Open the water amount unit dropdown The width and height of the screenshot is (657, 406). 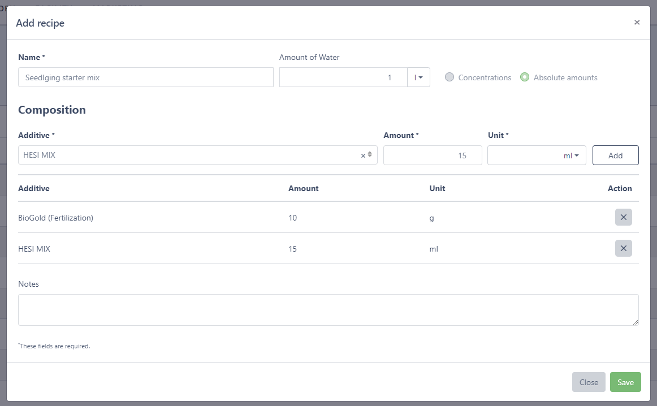pyautogui.click(x=418, y=77)
